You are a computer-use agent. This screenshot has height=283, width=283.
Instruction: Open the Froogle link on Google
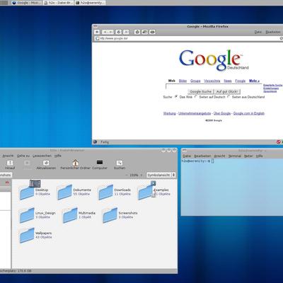[x=241, y=81]
